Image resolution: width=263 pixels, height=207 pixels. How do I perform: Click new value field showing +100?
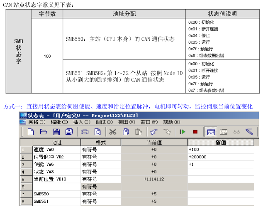221,150
